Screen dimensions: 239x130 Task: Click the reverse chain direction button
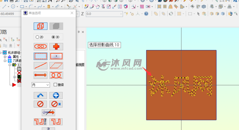pos(48,113)
